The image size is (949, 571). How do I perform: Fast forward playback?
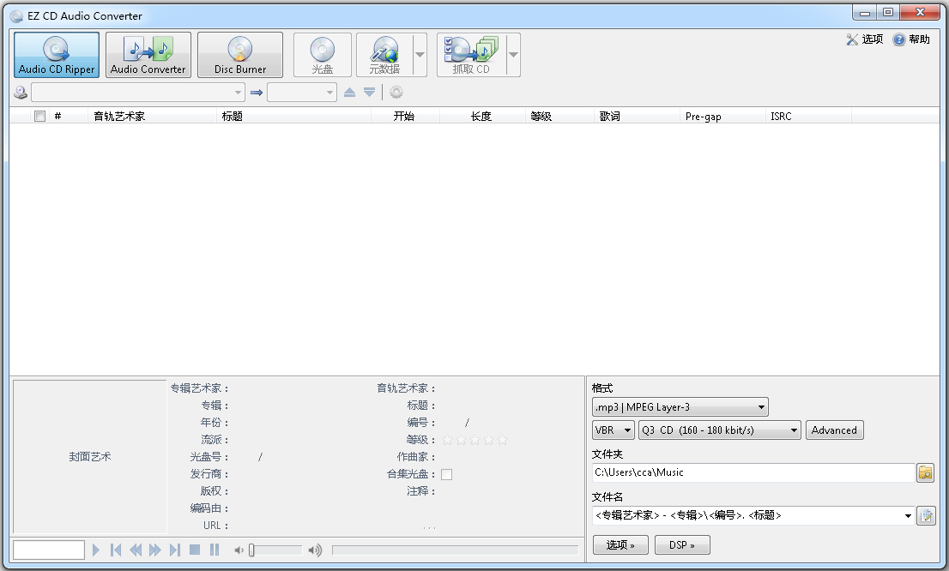pos(155,550)
